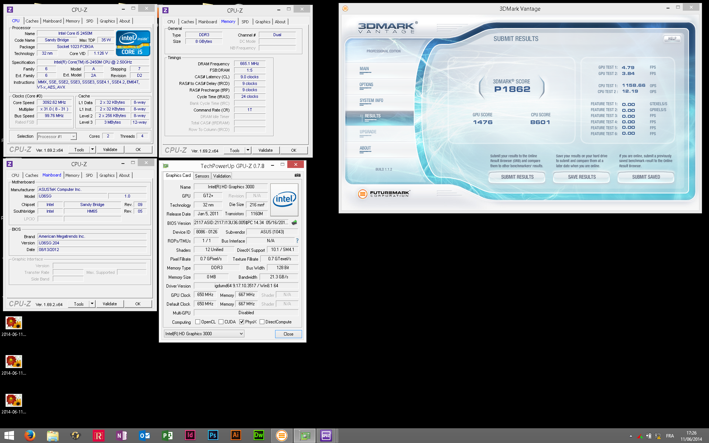Open Photoshop from the taskbar
The height and width of the screenshot is (443, 709).
click(213, 435)
